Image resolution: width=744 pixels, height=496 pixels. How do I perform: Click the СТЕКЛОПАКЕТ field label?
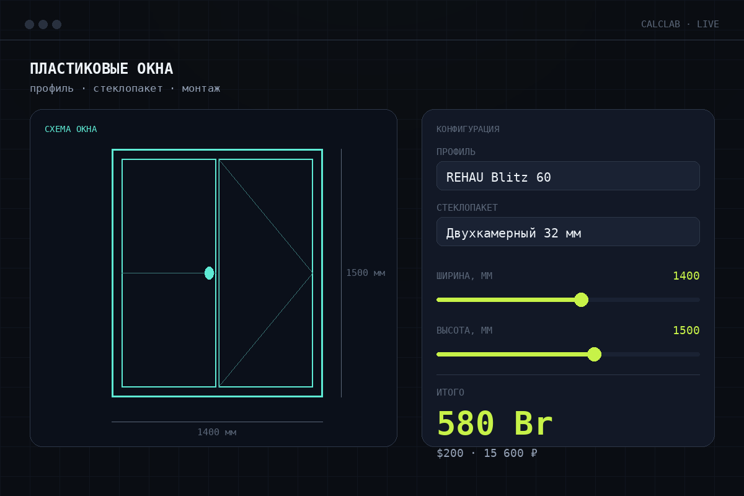(467, 208)
